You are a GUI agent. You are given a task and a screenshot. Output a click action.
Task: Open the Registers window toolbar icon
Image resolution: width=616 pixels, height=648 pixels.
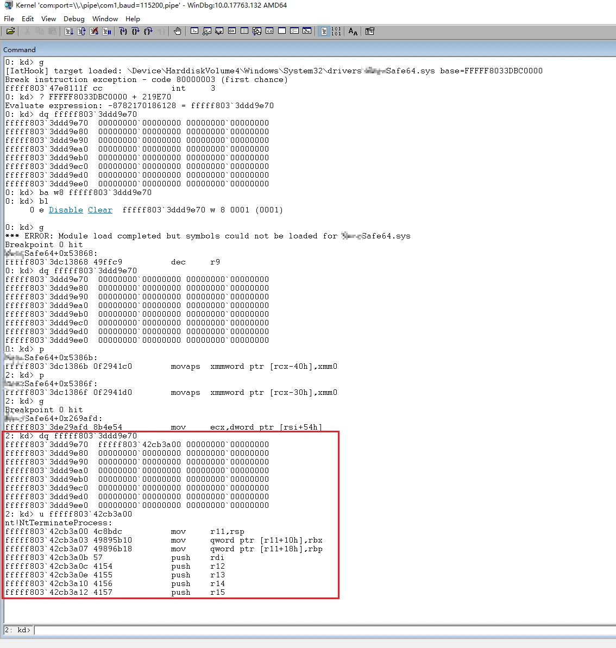click(232, 31)
